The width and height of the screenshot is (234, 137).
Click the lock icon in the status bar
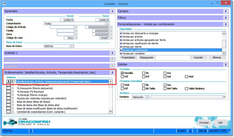click(190, 131)
